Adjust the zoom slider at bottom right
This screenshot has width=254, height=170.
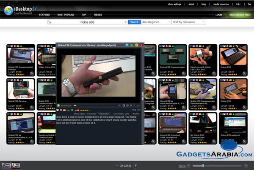(203, 166)
